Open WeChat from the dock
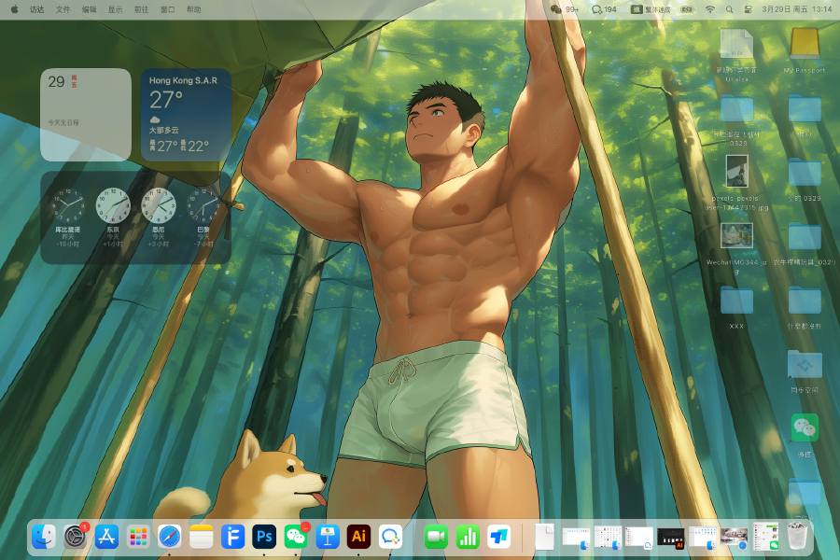Screen dimensions: 840x560 click(296, 537)
